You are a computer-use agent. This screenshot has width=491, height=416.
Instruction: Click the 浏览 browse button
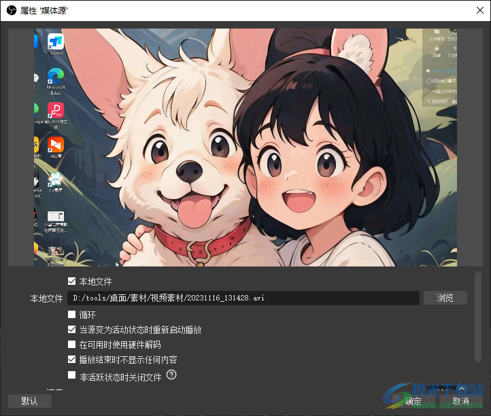click(x=445, y=298)
